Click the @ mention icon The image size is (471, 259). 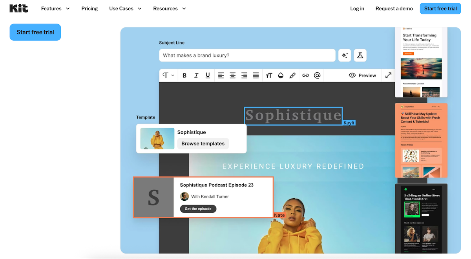317,76
